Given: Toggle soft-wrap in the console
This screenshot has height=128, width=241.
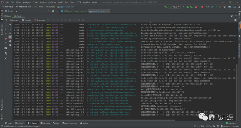Looking at the screenshot, I should point(10,33).
